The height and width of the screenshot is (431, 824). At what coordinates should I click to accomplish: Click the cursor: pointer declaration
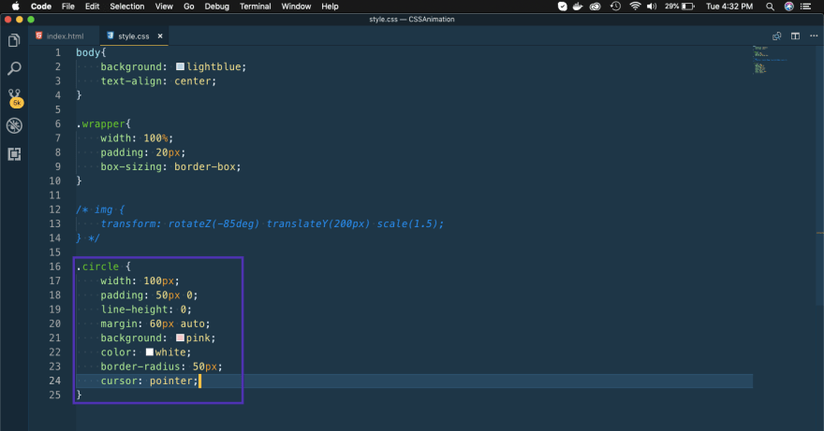(149, 381)
